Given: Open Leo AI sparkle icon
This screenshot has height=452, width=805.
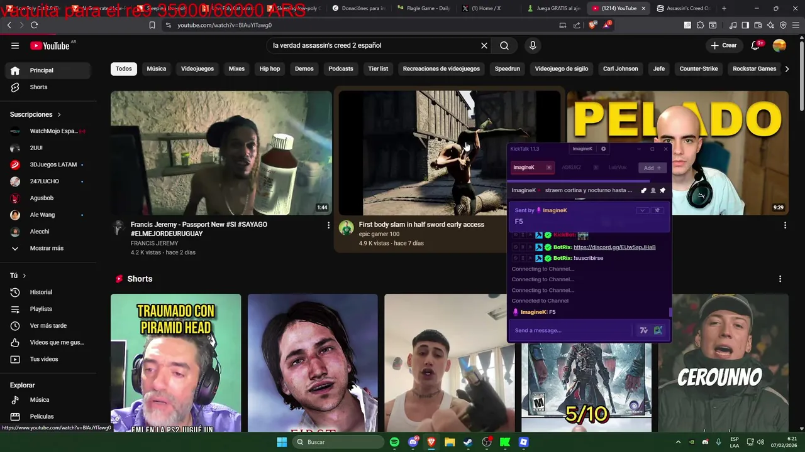Looking at the screenshot, I should 770,25.
